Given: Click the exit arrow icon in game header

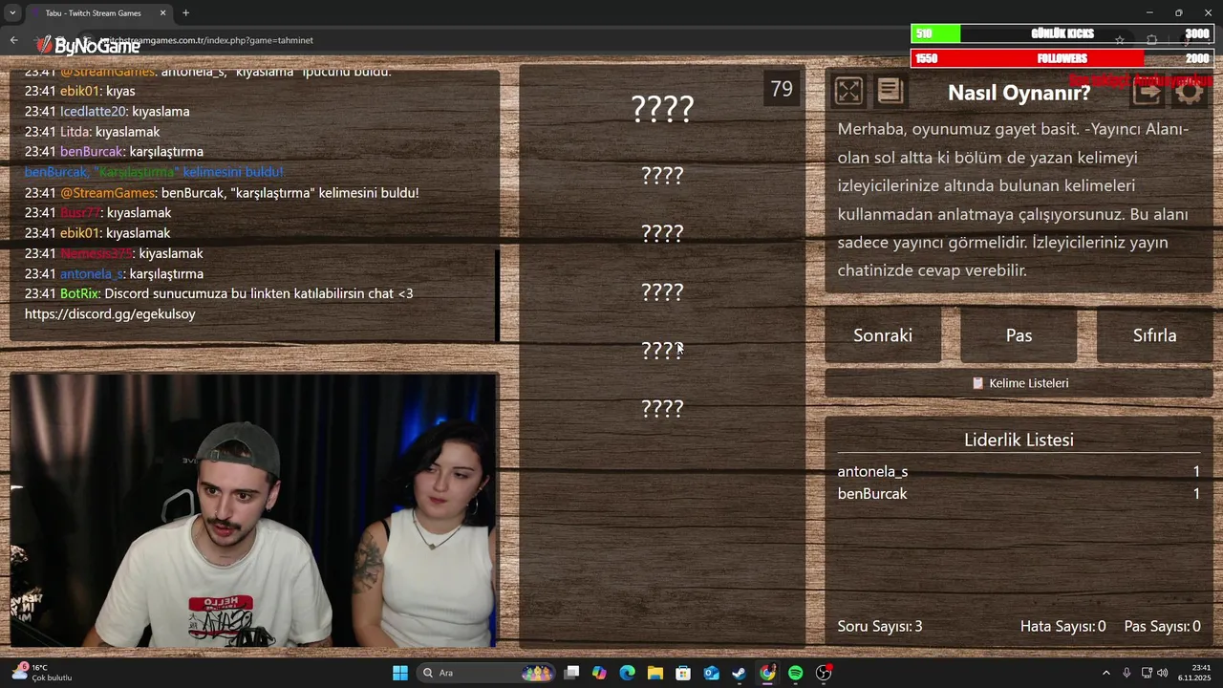Looking at the screenshot, I should [x=1148, y=92].
